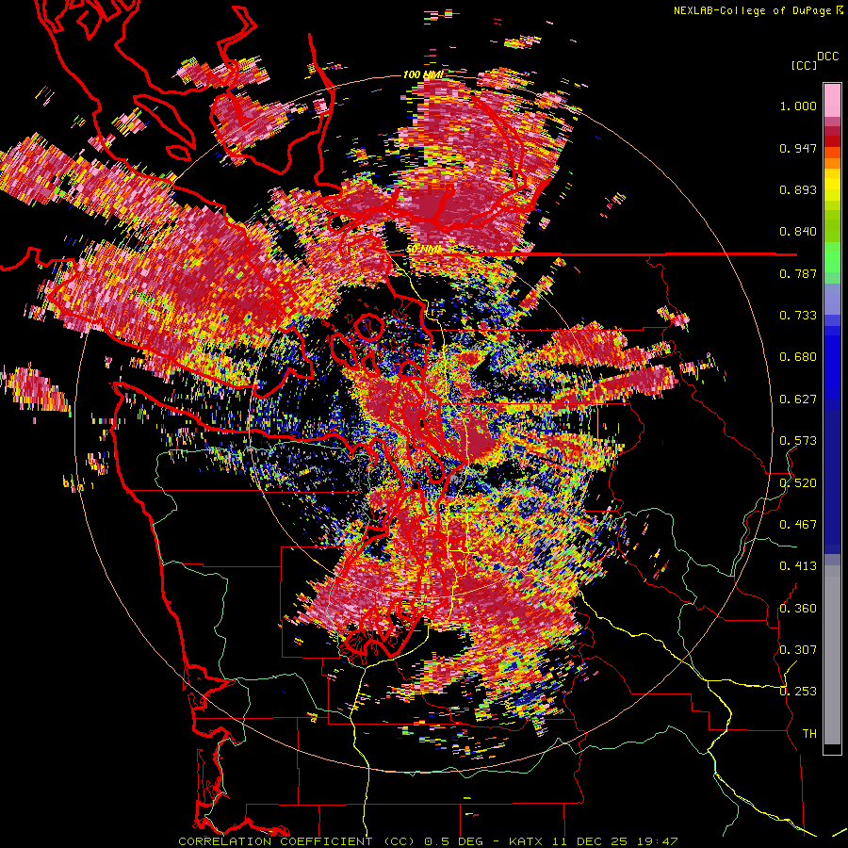
Task: Select the 0.680 color scale value
Action: pos(798,357)
